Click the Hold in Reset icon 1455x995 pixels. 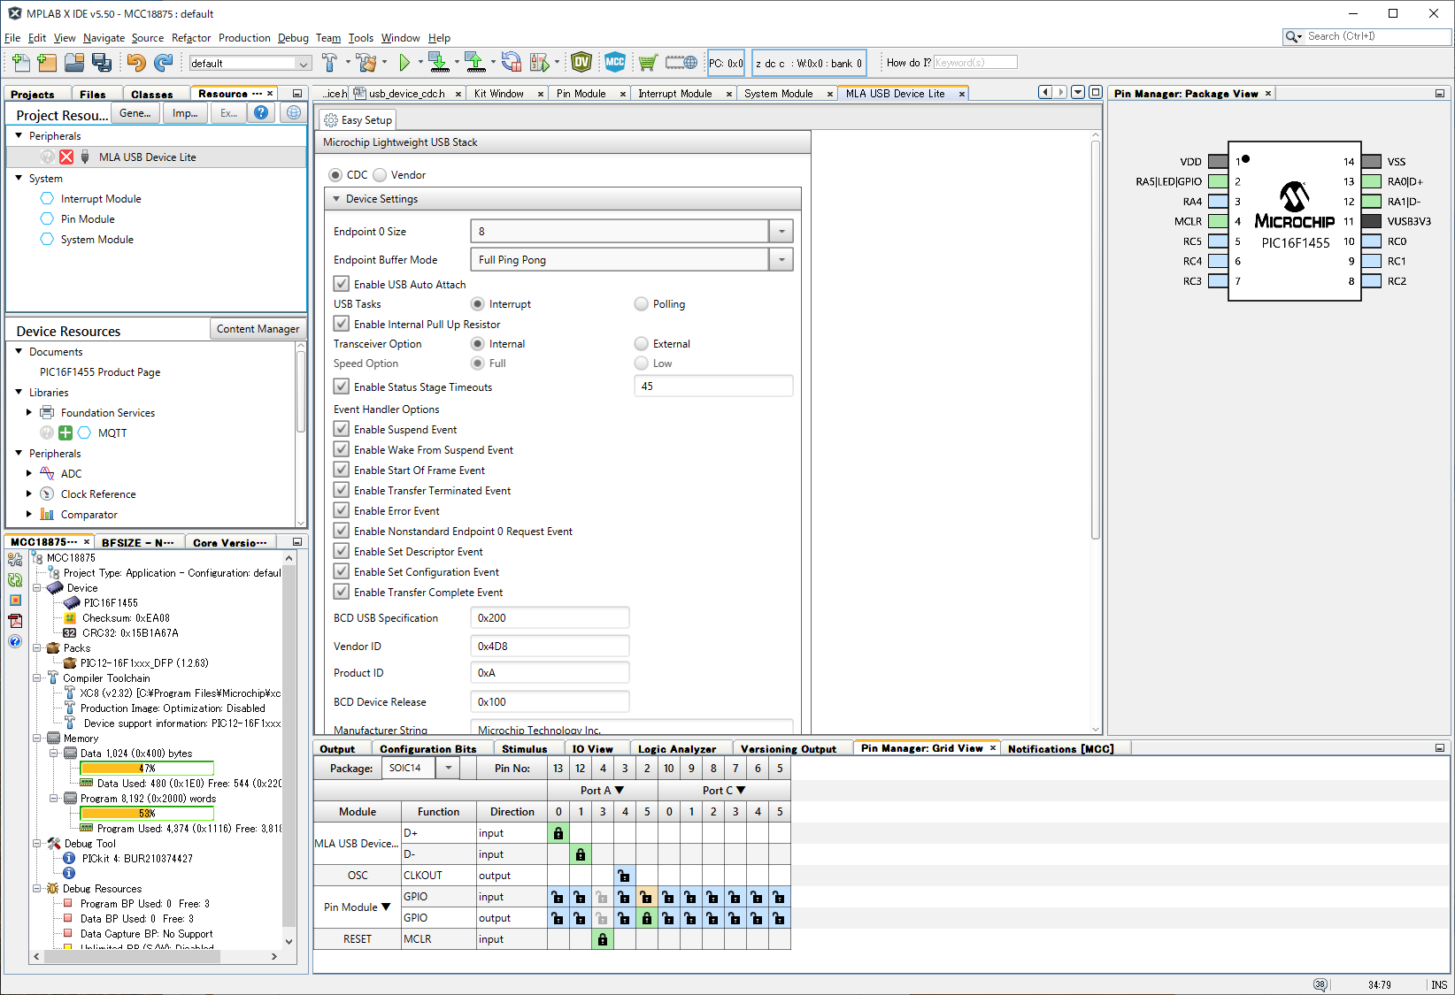point(512,63)
